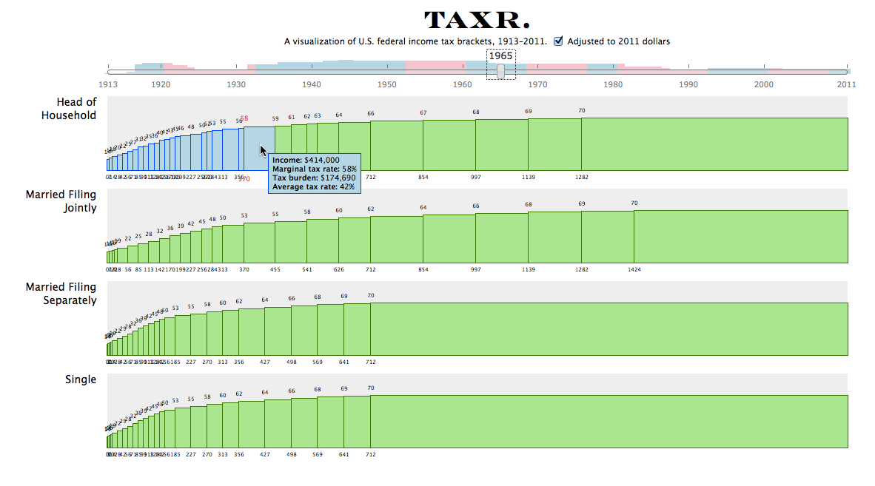
Task: Click the 70% bracket in Head of Household
Action: pos(714,144)
